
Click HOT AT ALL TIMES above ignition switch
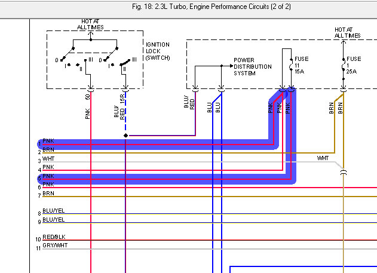pyautogui.click(x=90, y=24)
